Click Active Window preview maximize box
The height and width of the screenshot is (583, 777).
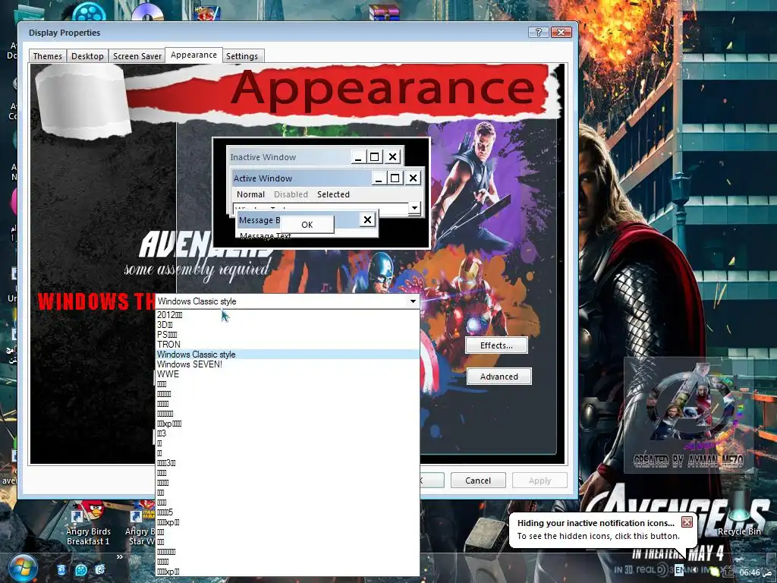(395, 178)
